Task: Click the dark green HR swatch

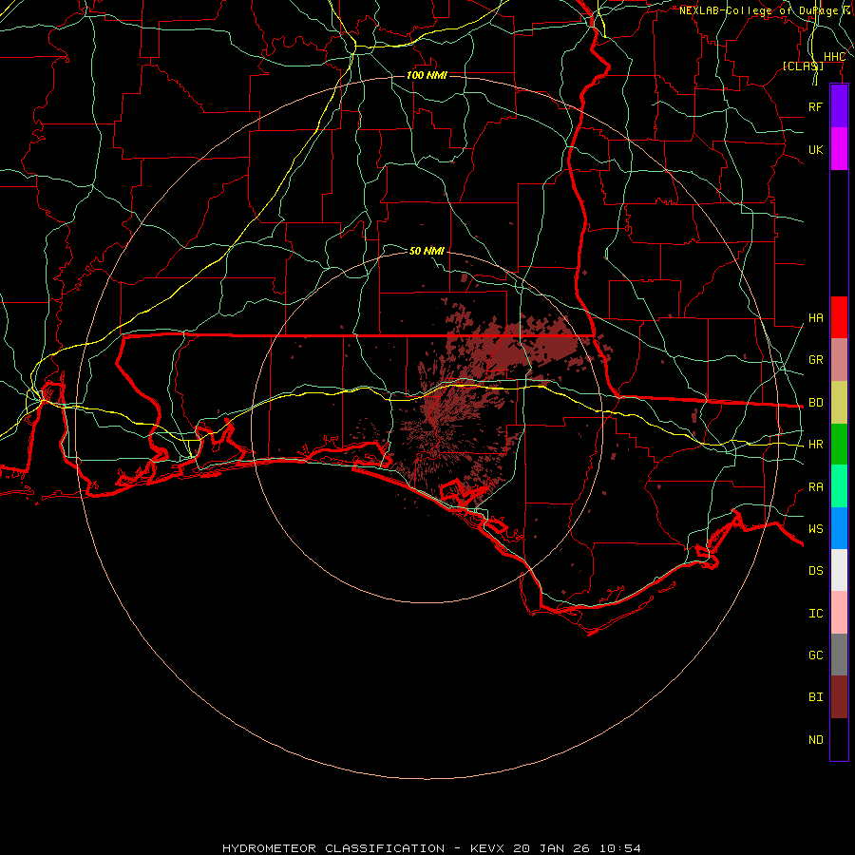Action: [x=839, y=445]
